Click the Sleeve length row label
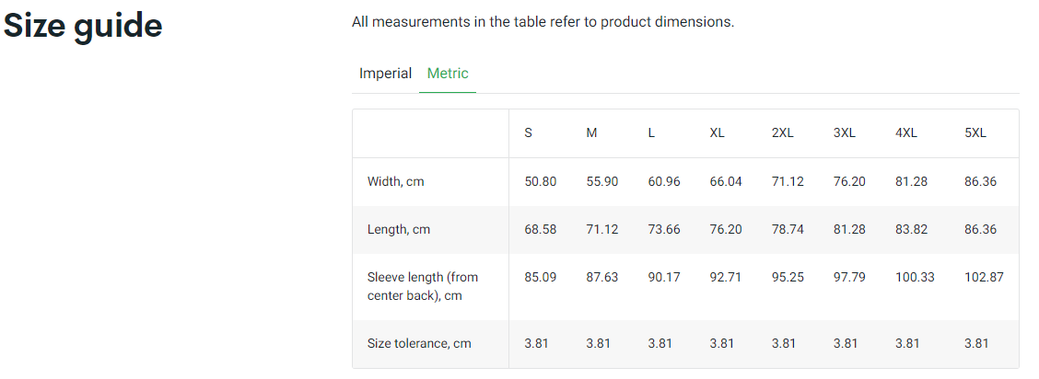Screen dimensions: 1039x379 [x=423, y=285]
